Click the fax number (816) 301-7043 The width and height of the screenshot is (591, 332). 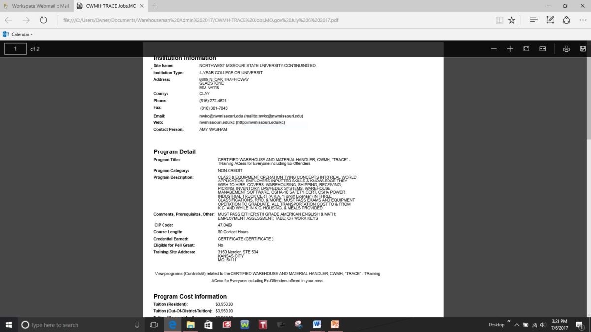(x=214, y=108)
